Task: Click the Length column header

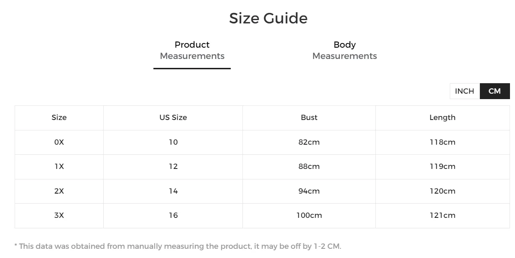Action: coord(442,118)
